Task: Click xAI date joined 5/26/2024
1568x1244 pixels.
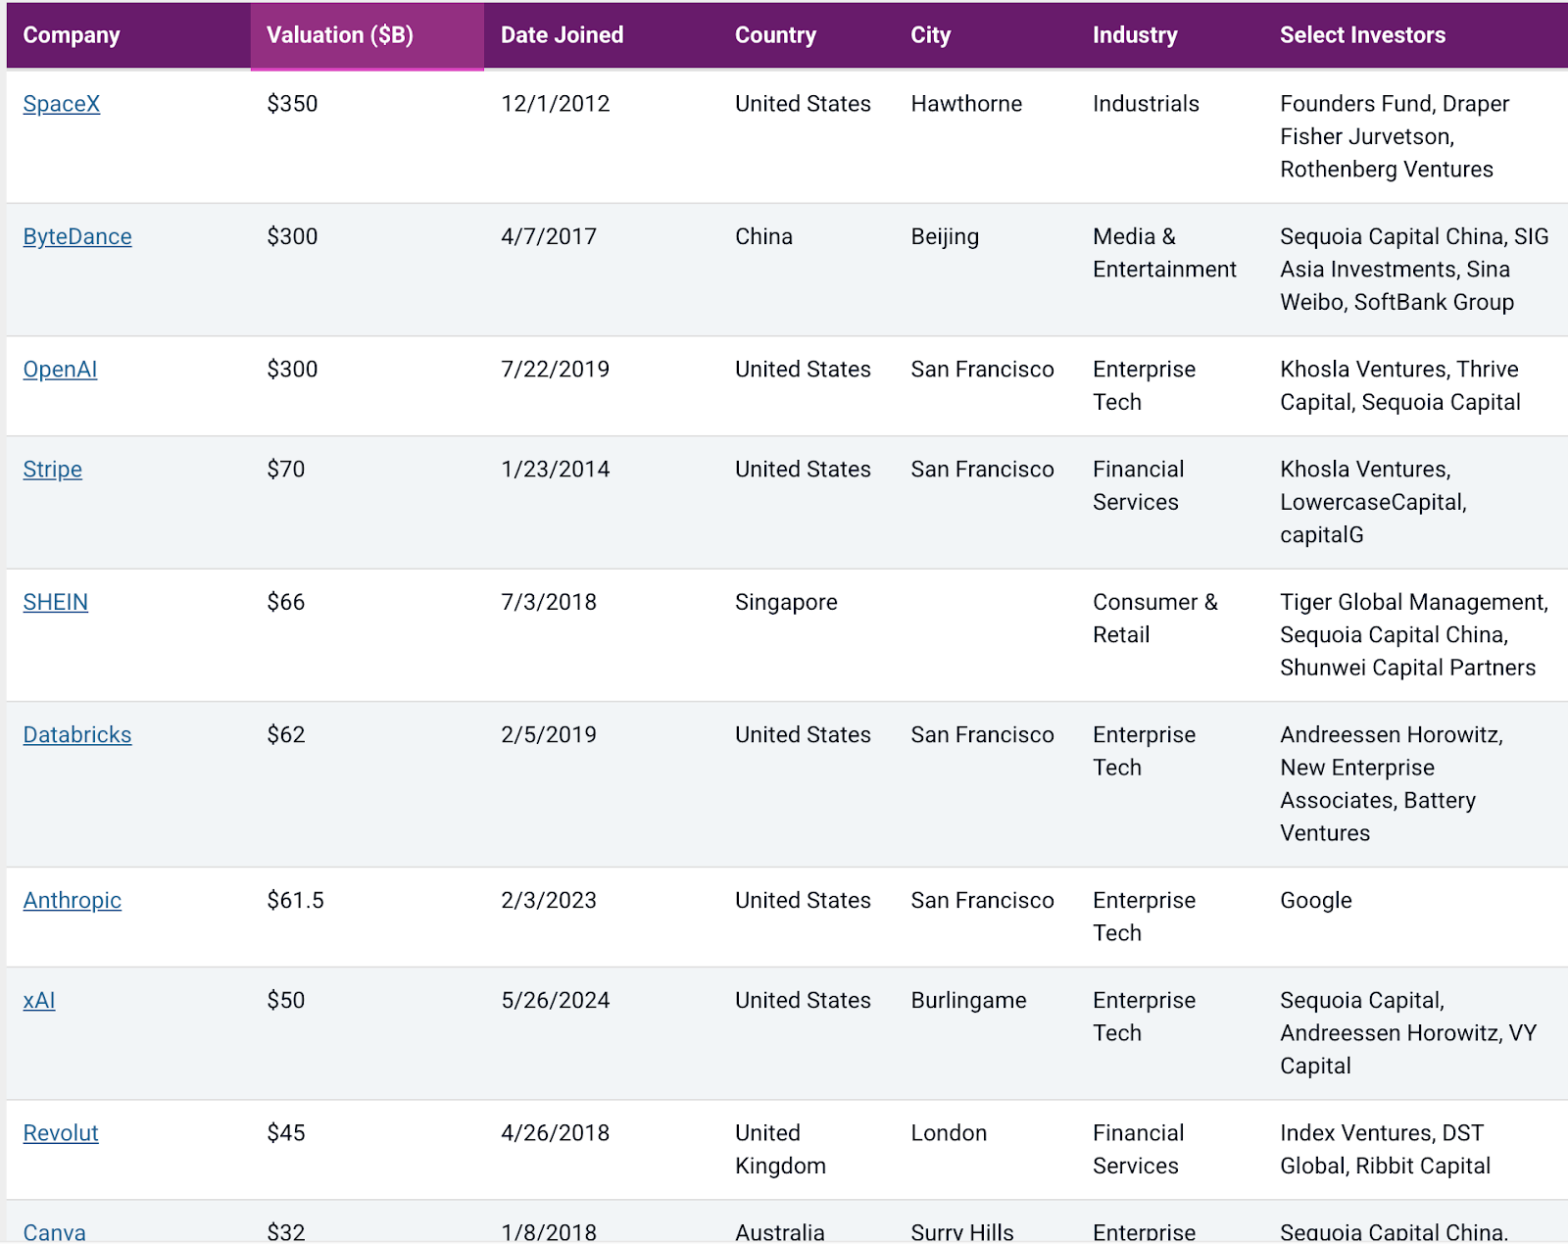Action: (x=556, y=1001)
